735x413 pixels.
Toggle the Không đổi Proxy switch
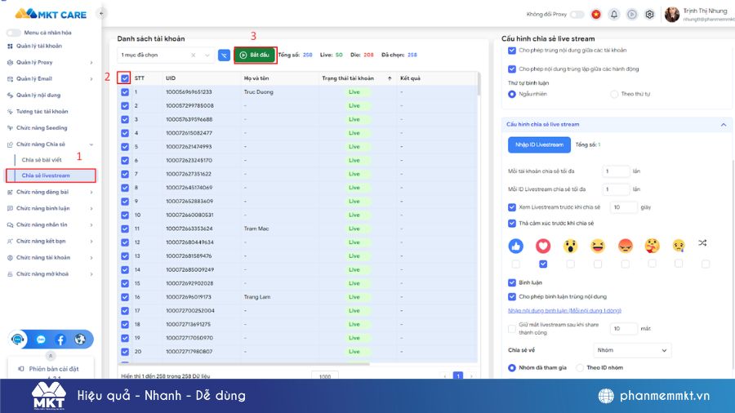(x=577, y=15)
